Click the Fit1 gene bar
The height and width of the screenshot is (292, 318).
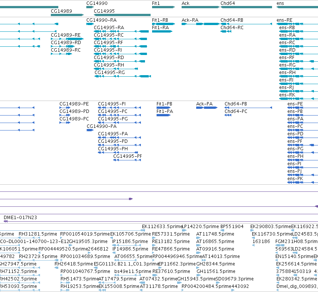(163, 7)
